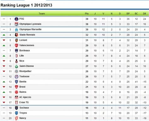Click the Olympique Lyonnais crest icon

coord(16,24)
